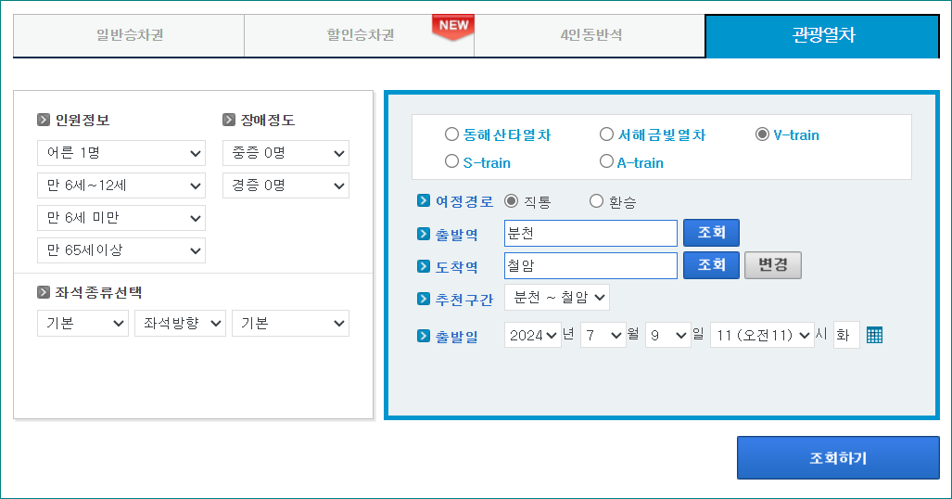Click the 여정경로 label text

[464, 202]
